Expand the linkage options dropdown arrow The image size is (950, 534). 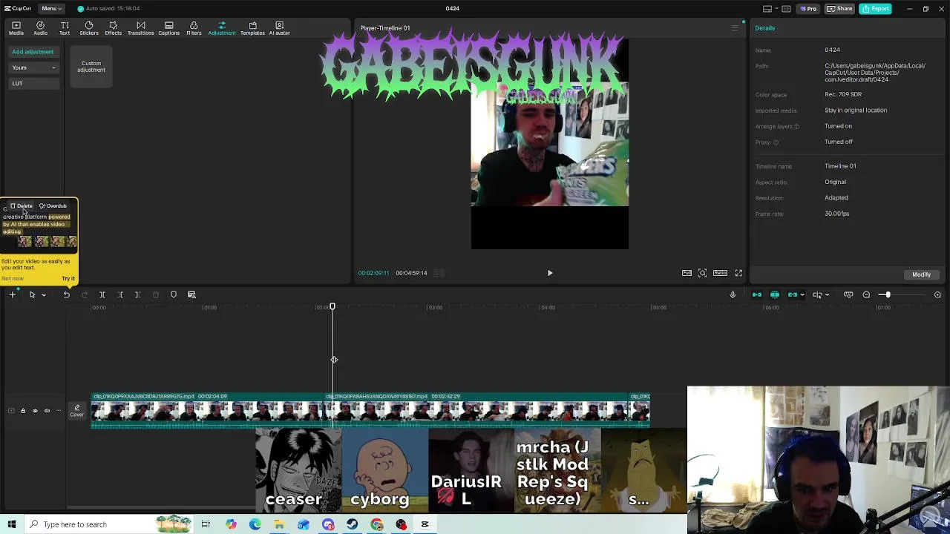click(x=802, y=295)
